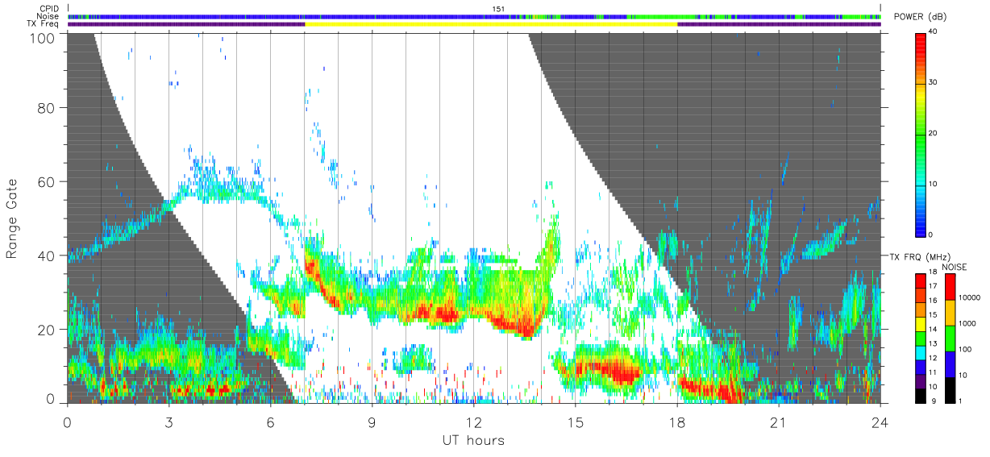Click the x-axis tick label '9'

(372, 423)
